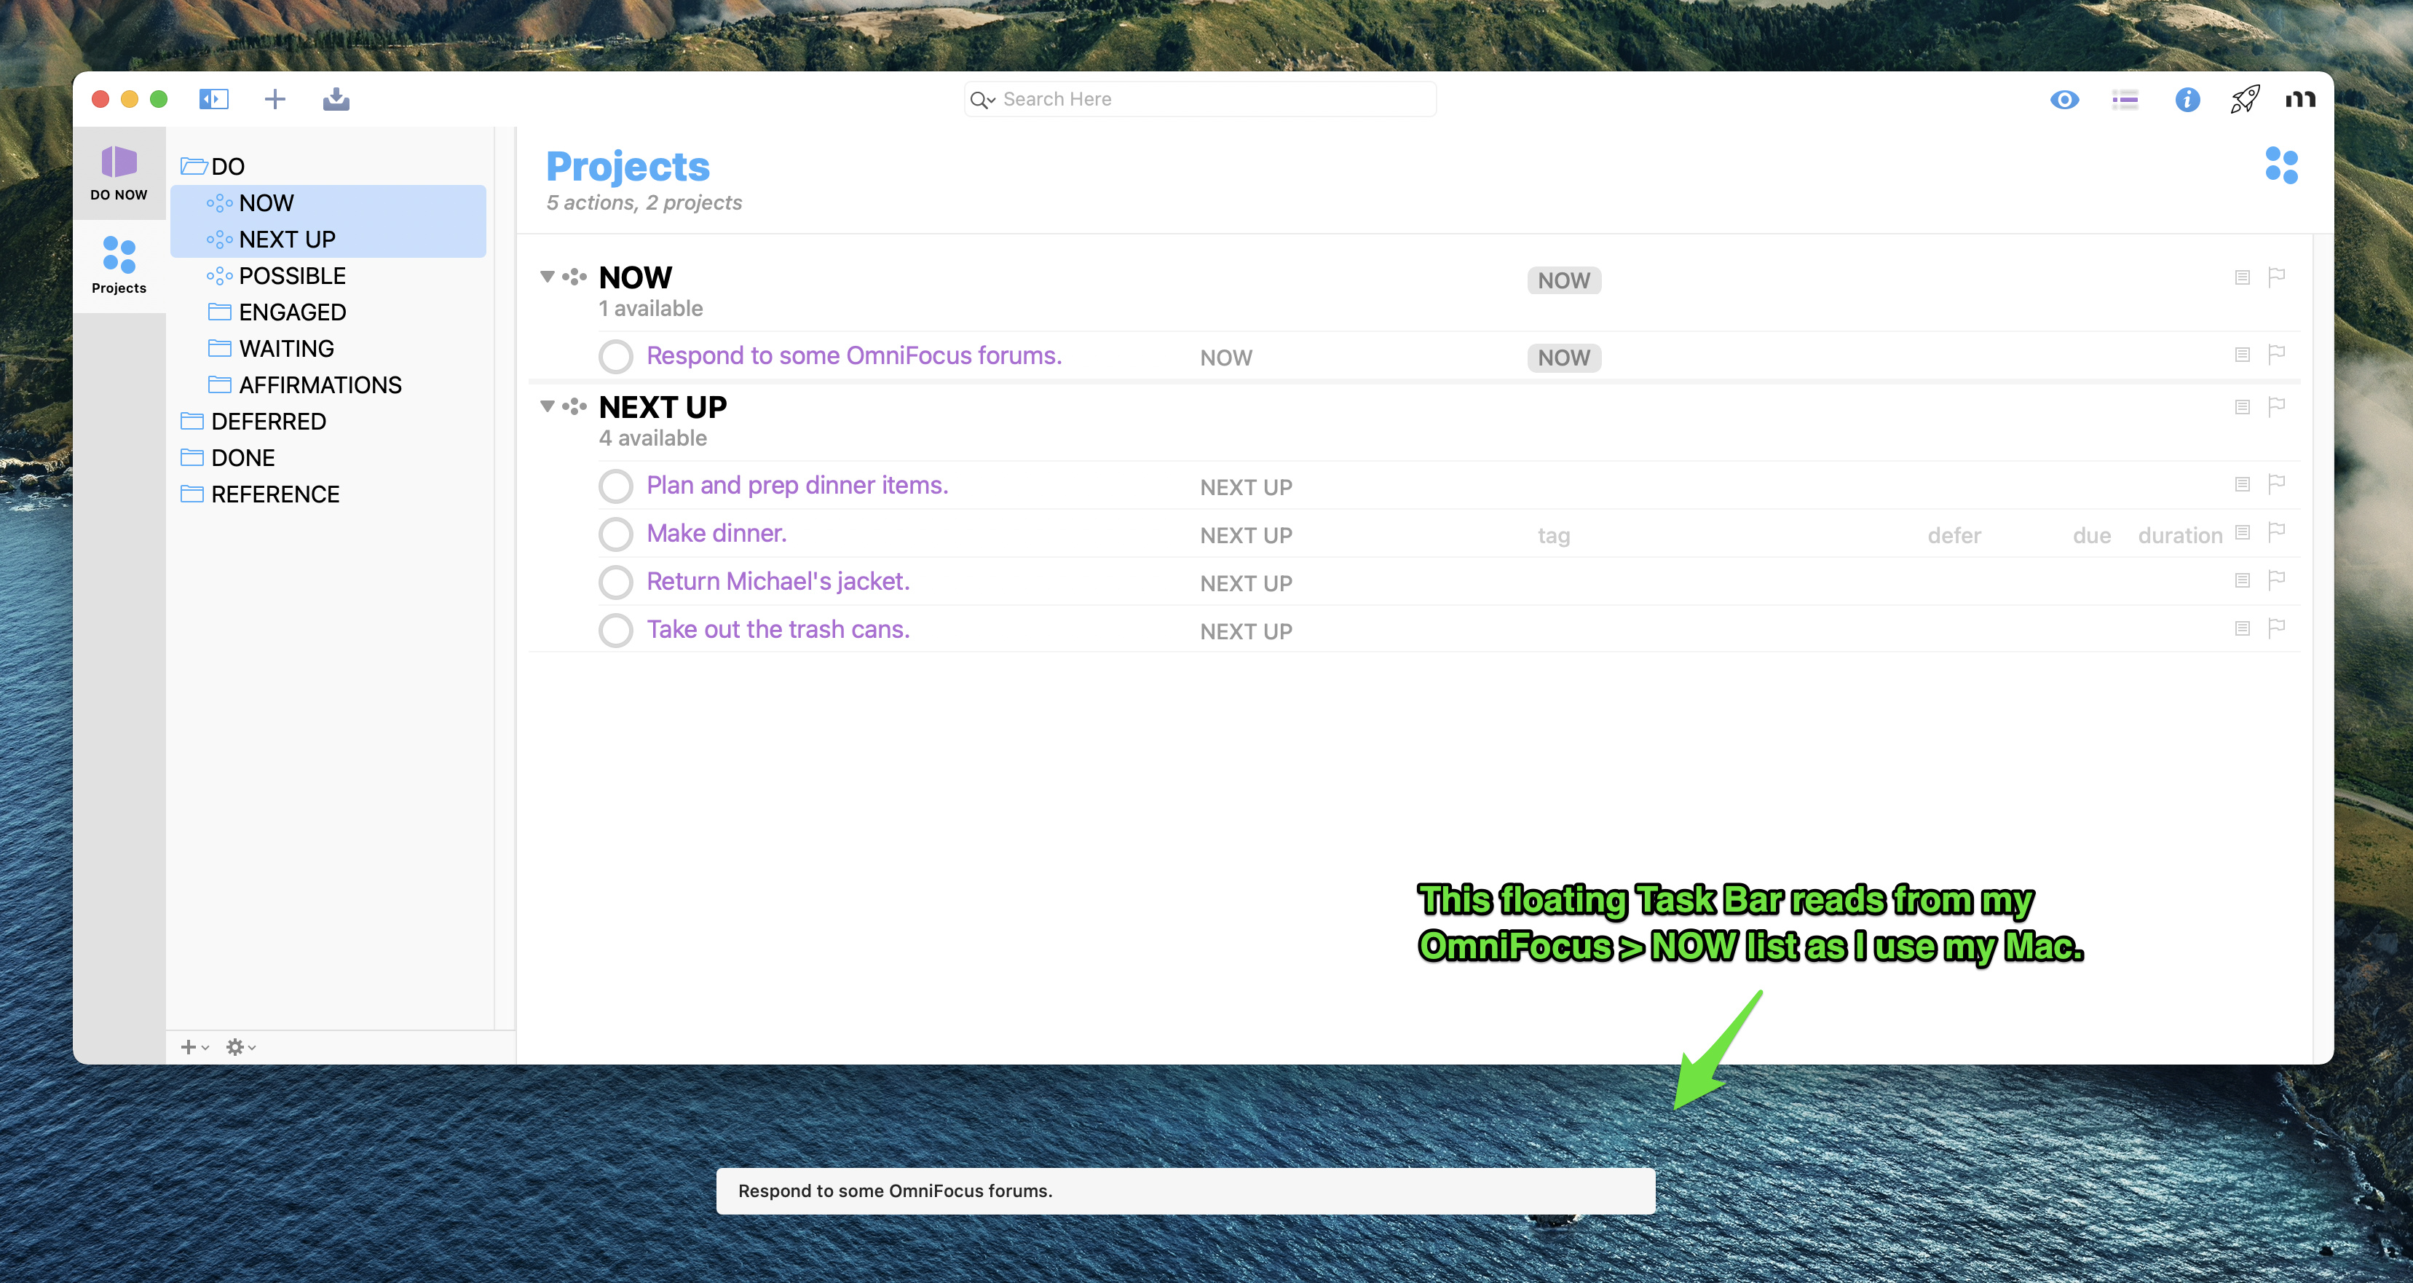
Task: Flag the 'Plan and prep dinner items' action
Action: (2277, 484)
